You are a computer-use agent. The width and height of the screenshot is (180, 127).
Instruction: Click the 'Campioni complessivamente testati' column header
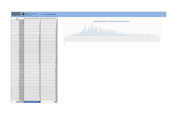tap(49, 18)
